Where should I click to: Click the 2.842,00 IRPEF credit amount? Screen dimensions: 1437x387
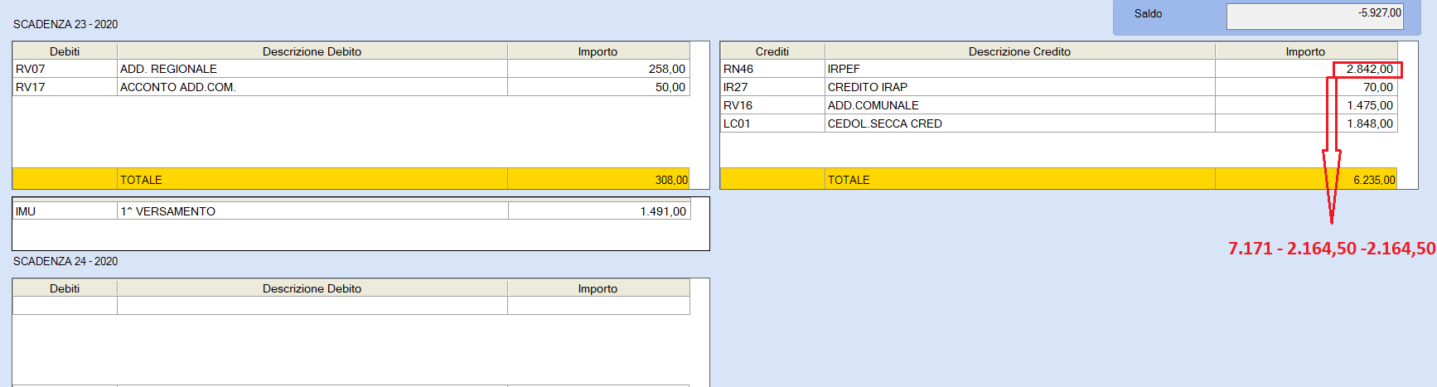coord(1306,69)
